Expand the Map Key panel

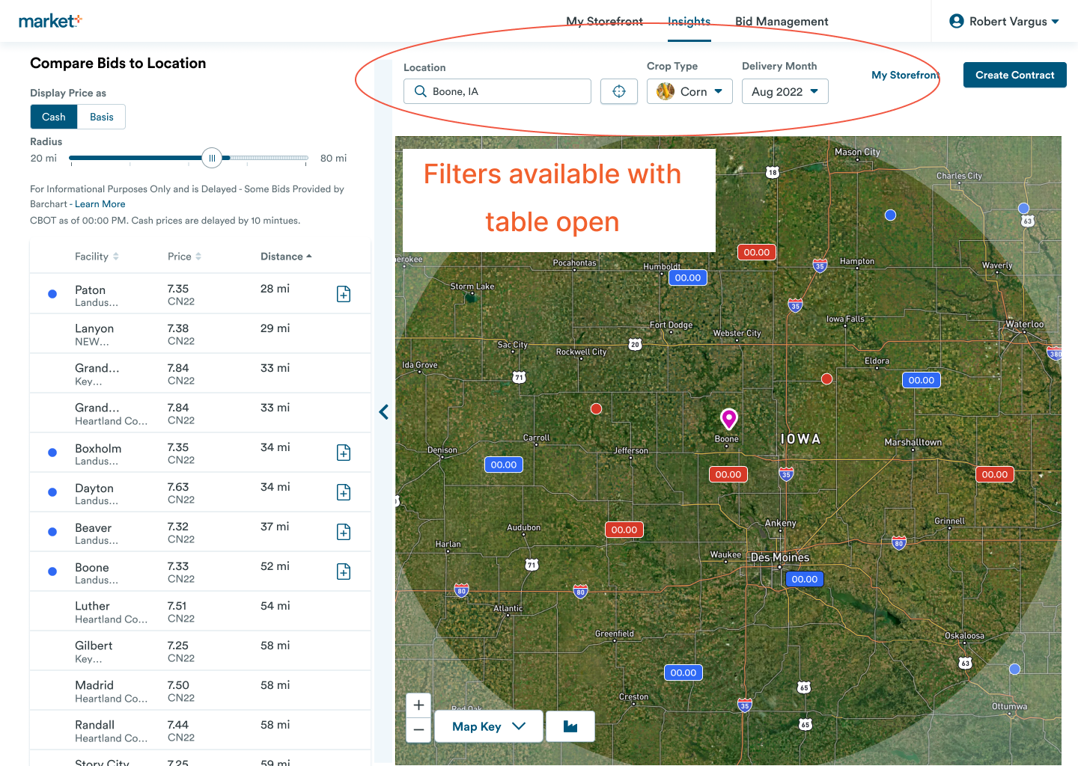pyautogui.click(x=488, y=726)
